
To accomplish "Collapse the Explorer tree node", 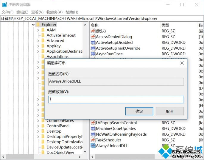I will 33,25.
